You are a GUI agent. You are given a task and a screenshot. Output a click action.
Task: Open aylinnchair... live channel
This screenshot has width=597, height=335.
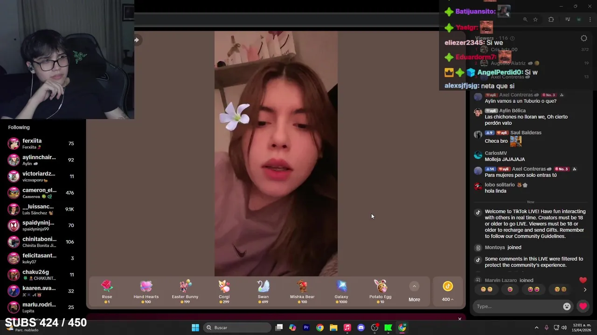tap(43, 160)
